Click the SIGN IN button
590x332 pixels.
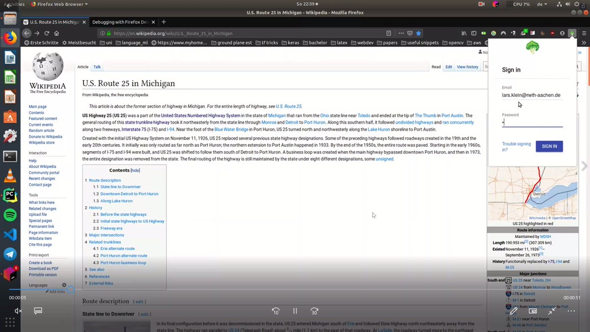549,146
